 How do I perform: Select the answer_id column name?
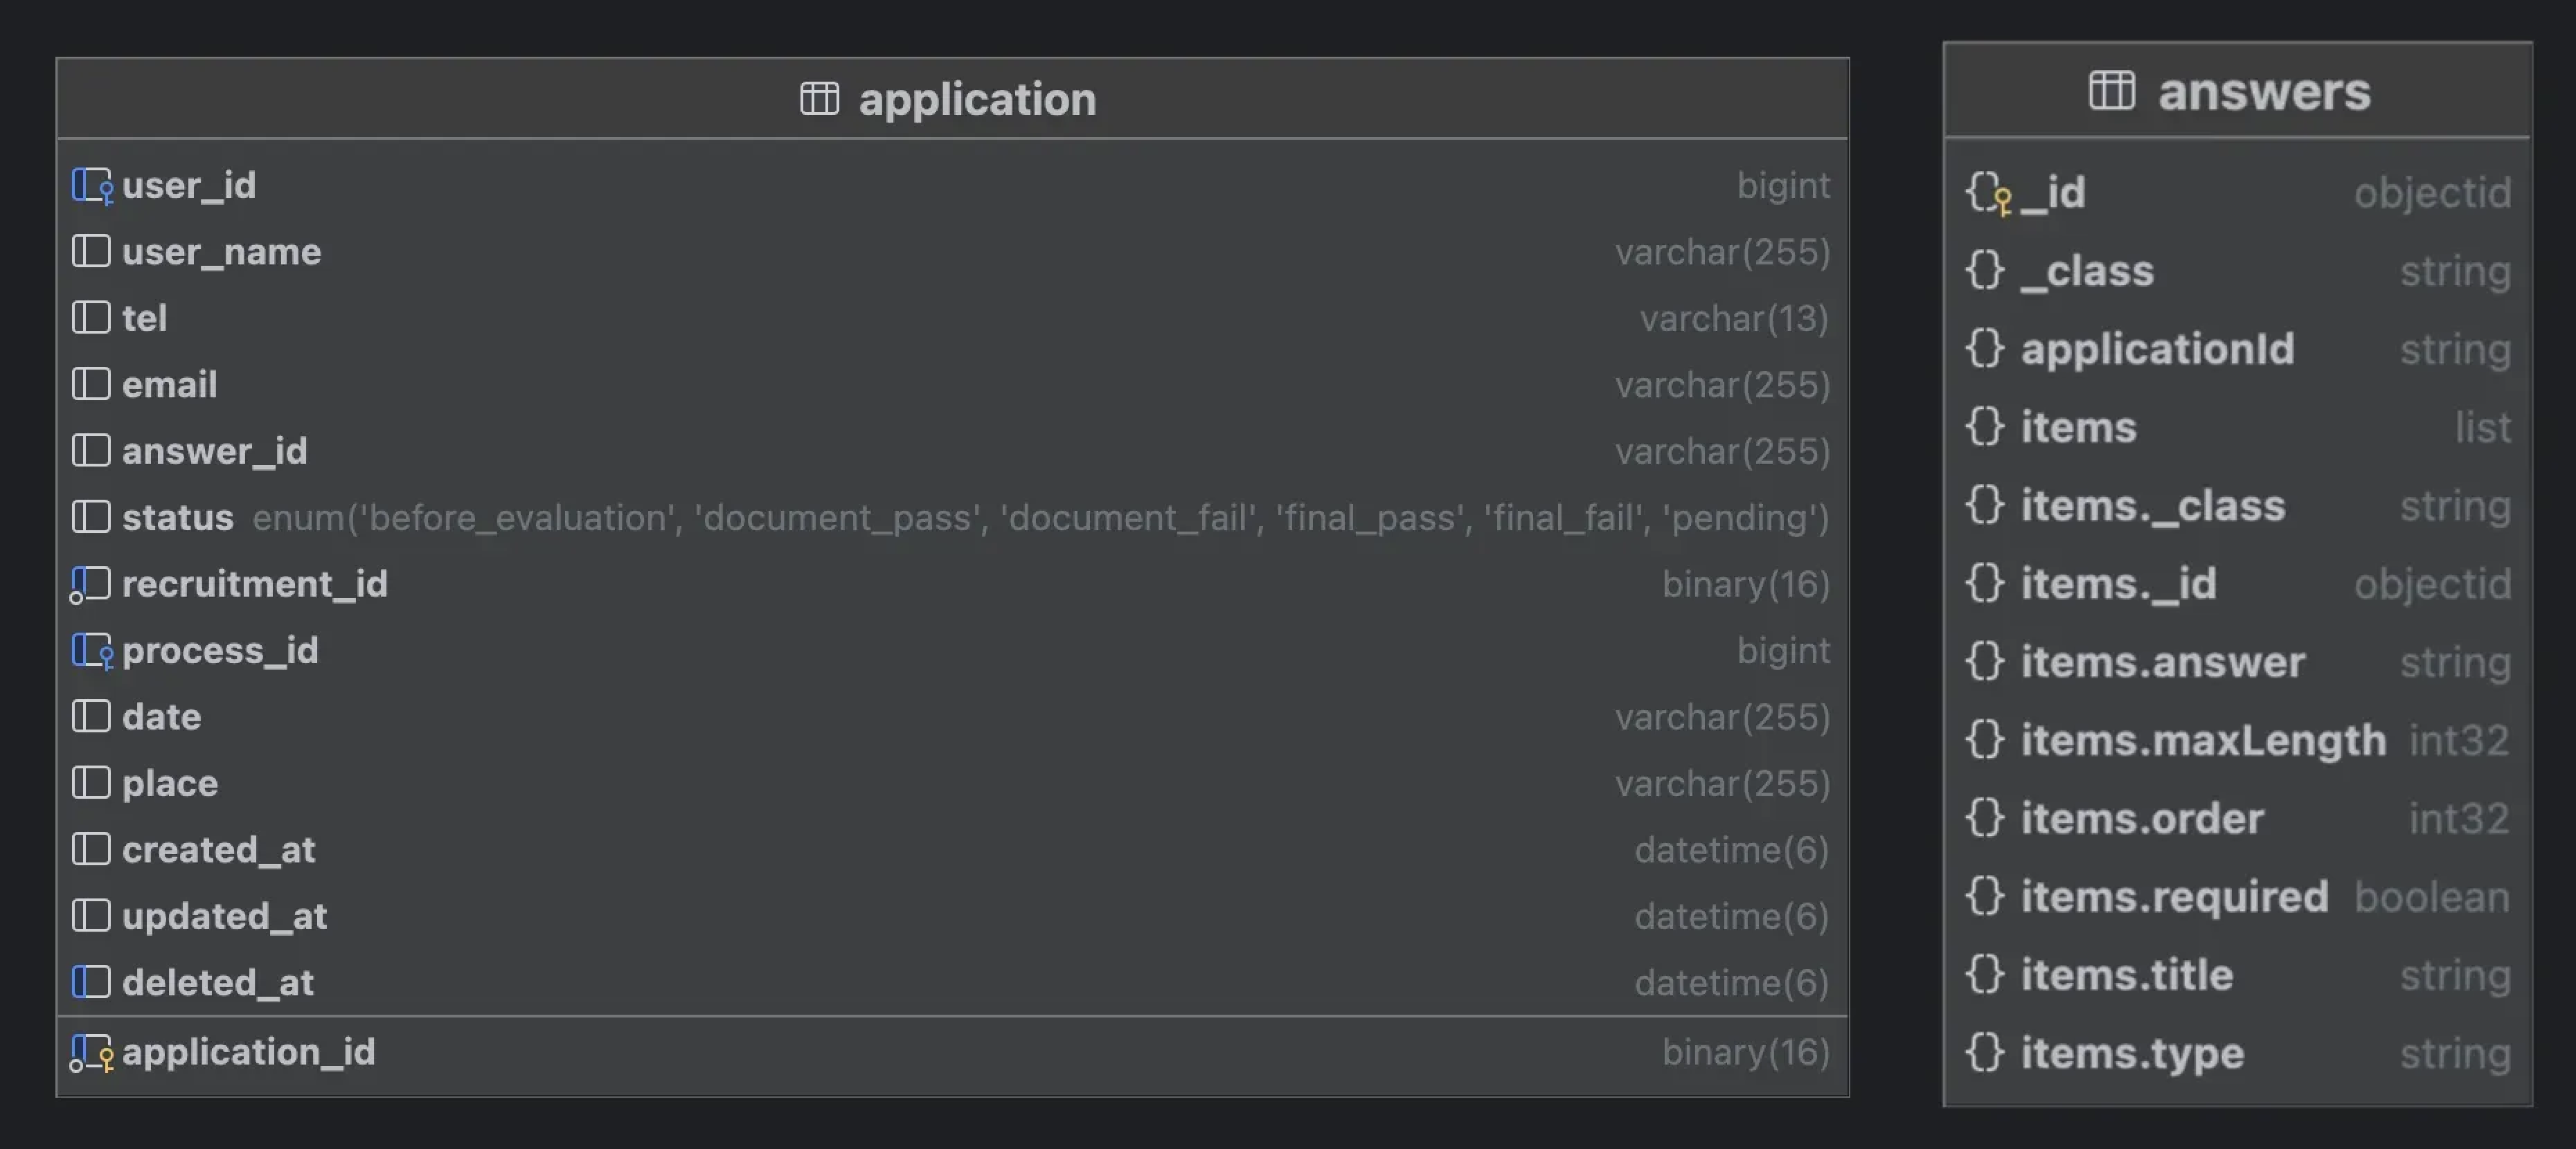click(x=214, y=451)
